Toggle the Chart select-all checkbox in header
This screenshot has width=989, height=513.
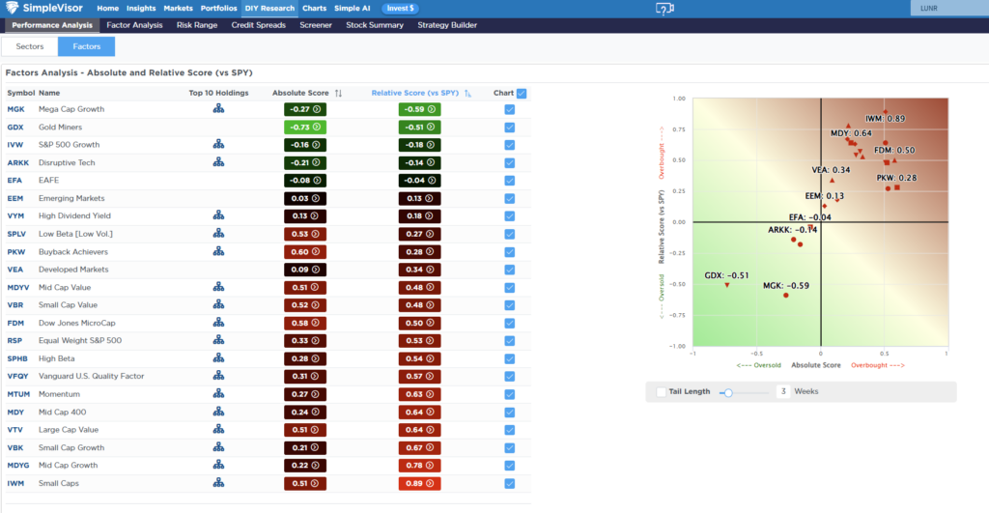coord(522,94)
